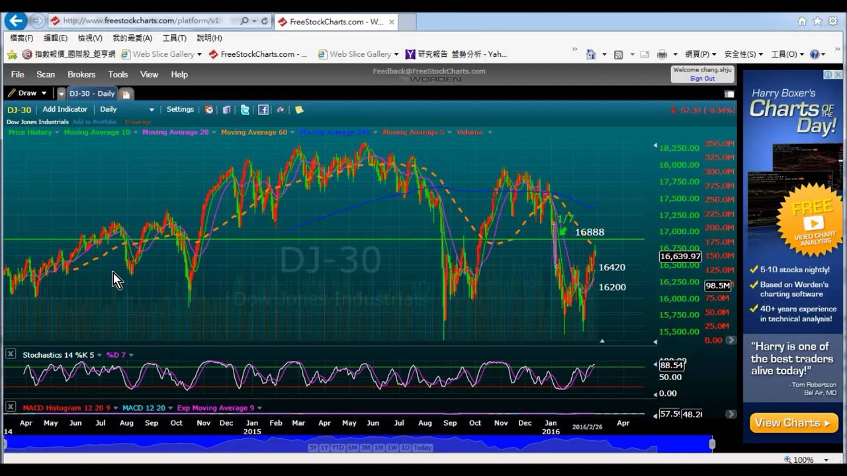This screenshot has height=476, width=847.
Task: Select the DJ-30 - Daily chart tab
Action: tap(92, 94)
